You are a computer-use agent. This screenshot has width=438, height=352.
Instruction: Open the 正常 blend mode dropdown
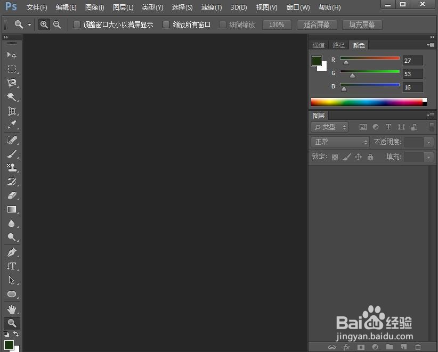pyautogui.click(x=340, y=142)
